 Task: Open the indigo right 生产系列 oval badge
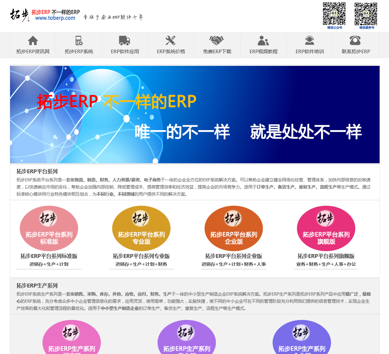[x=302, y=337]
